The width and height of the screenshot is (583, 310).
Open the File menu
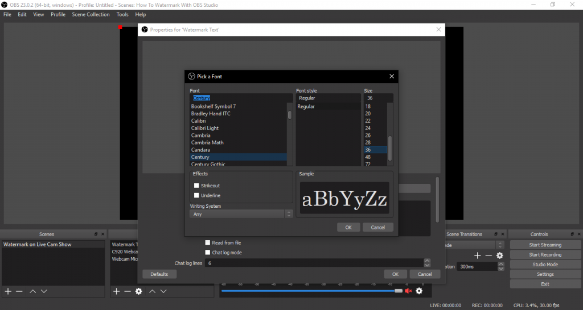pyautogui.click(x=7, y=14)
